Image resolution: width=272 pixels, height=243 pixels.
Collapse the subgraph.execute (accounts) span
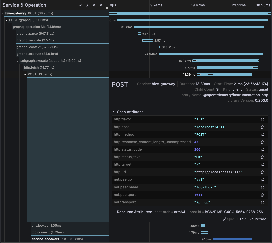coord(17,60)
